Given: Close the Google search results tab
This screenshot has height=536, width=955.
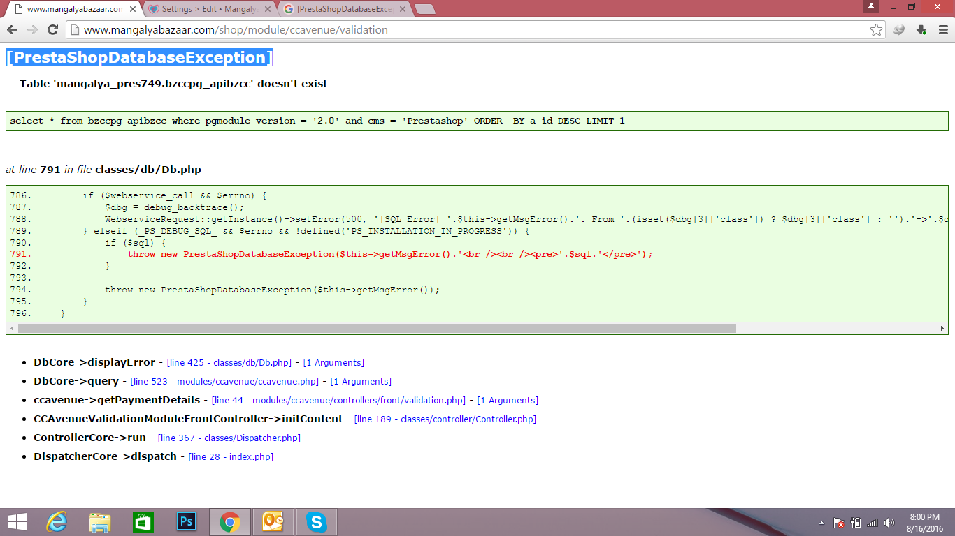Looking at the screenshot, I should coord(402,10).
